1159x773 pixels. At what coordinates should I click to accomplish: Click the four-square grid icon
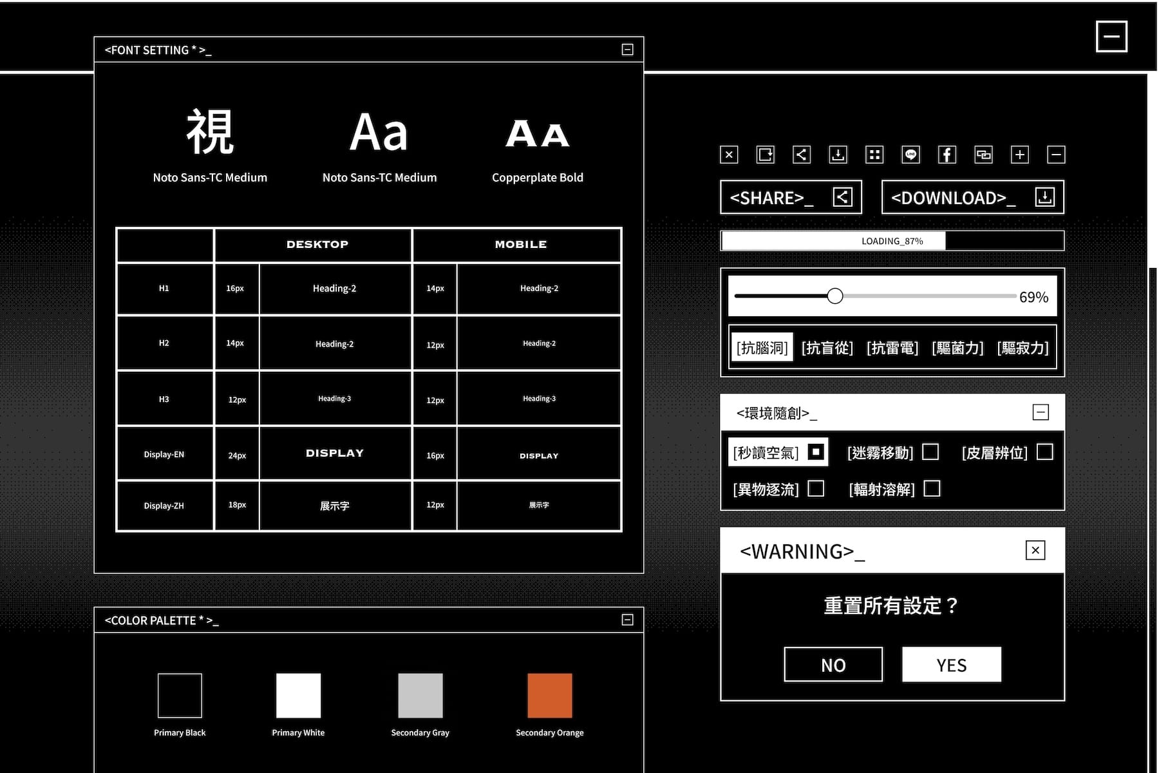[874, 155]
